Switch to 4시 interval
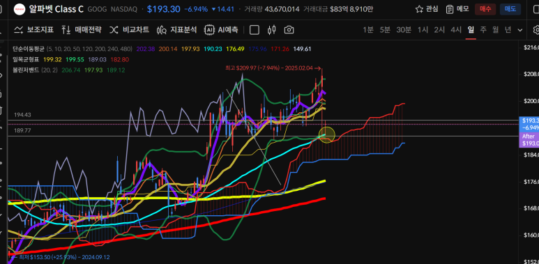Image resolution: width=539 pixels, height=264 pixels. [456, 30]
